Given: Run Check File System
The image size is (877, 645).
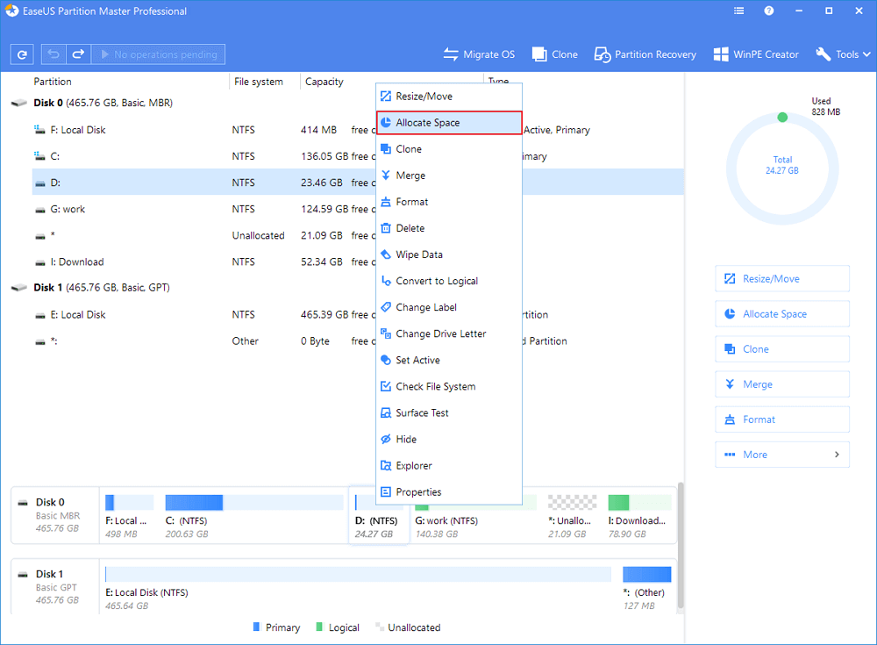Looking at the screenshot, I should tap(449, 386).
